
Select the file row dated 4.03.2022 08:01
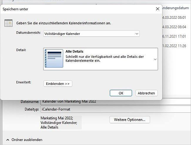click(174, 18)
